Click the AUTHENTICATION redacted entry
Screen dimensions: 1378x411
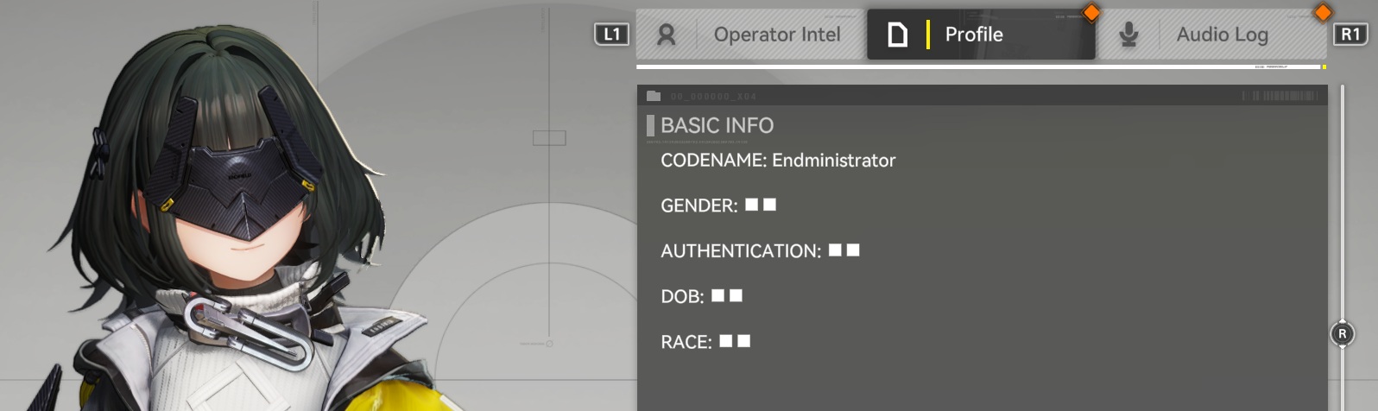(x=760, y=251)
